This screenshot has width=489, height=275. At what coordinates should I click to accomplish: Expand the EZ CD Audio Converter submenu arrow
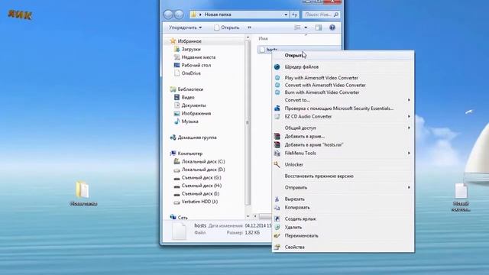coord(409,116)
